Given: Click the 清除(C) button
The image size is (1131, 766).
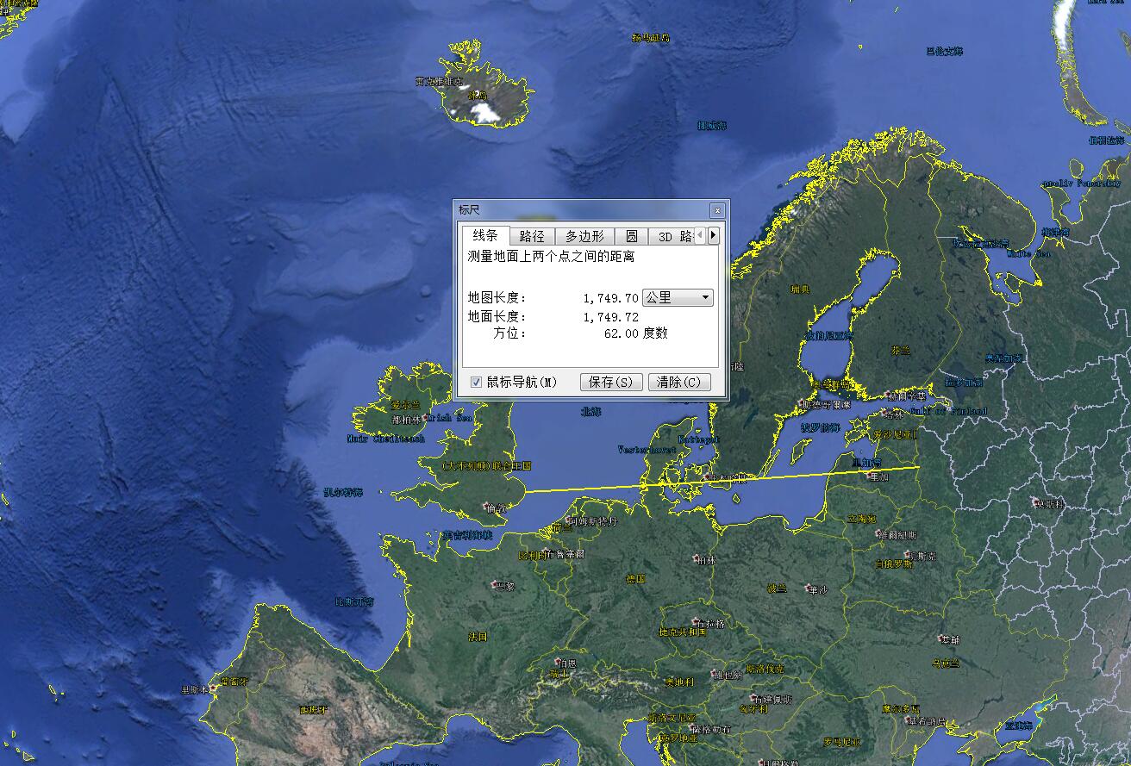Looking at the screenshot, I should [x=679, y=382].
